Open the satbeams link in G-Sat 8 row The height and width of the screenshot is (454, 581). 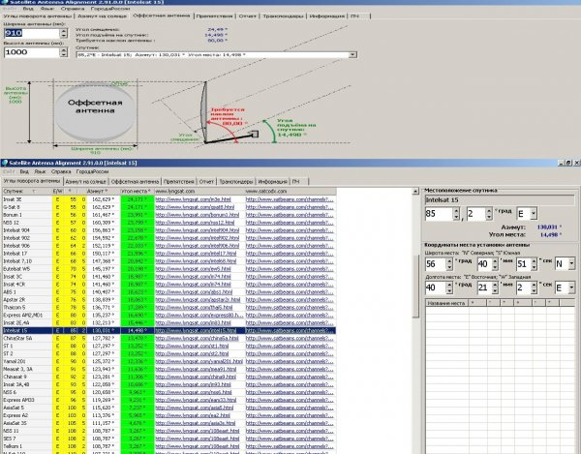click(x=290, y=207)
